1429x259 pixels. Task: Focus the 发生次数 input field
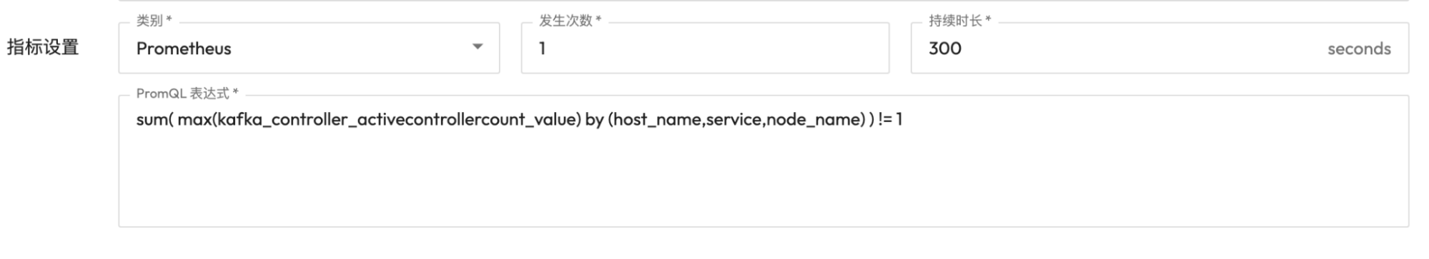click(705, 48)
